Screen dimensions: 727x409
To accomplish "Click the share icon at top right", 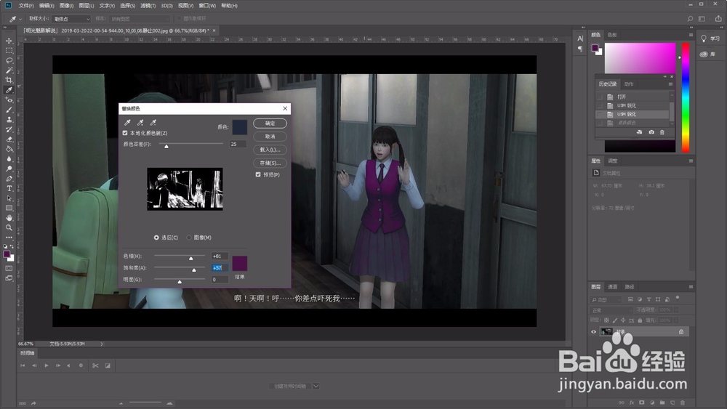I will point(718,19).
